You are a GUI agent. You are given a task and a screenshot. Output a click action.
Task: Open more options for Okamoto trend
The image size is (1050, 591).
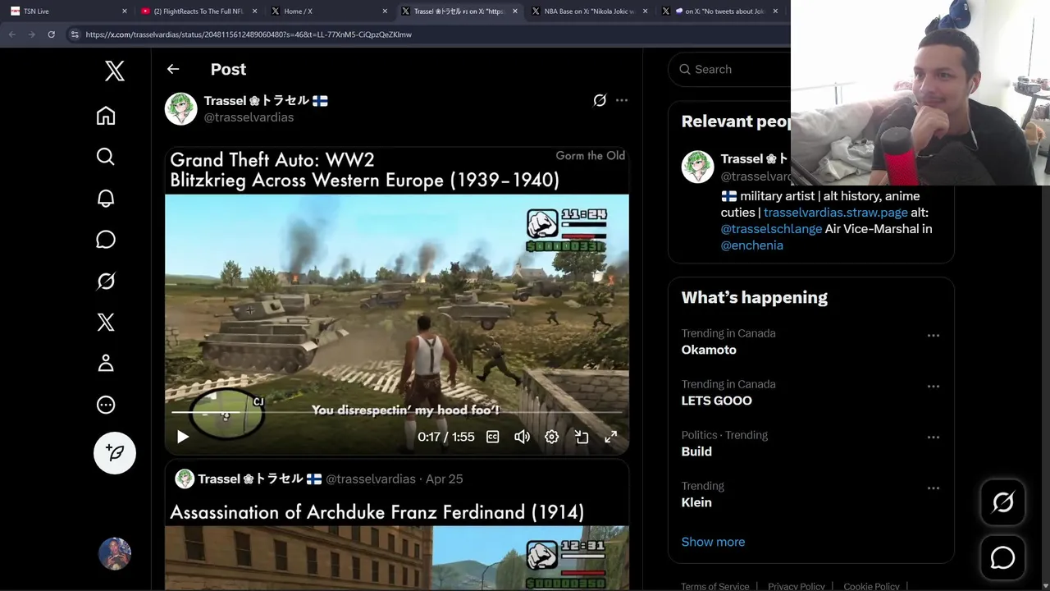coord(934,336)
